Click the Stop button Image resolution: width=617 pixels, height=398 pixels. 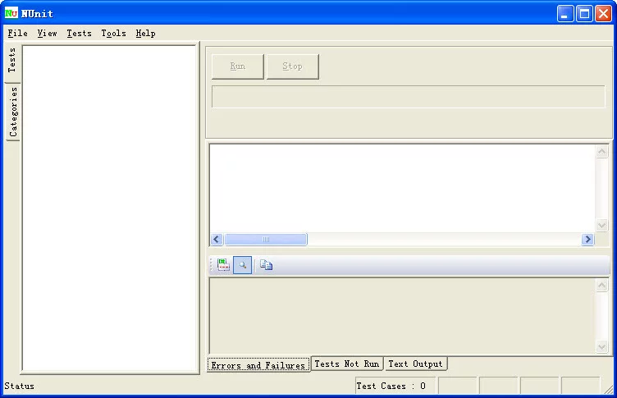[x=292, y=66]
